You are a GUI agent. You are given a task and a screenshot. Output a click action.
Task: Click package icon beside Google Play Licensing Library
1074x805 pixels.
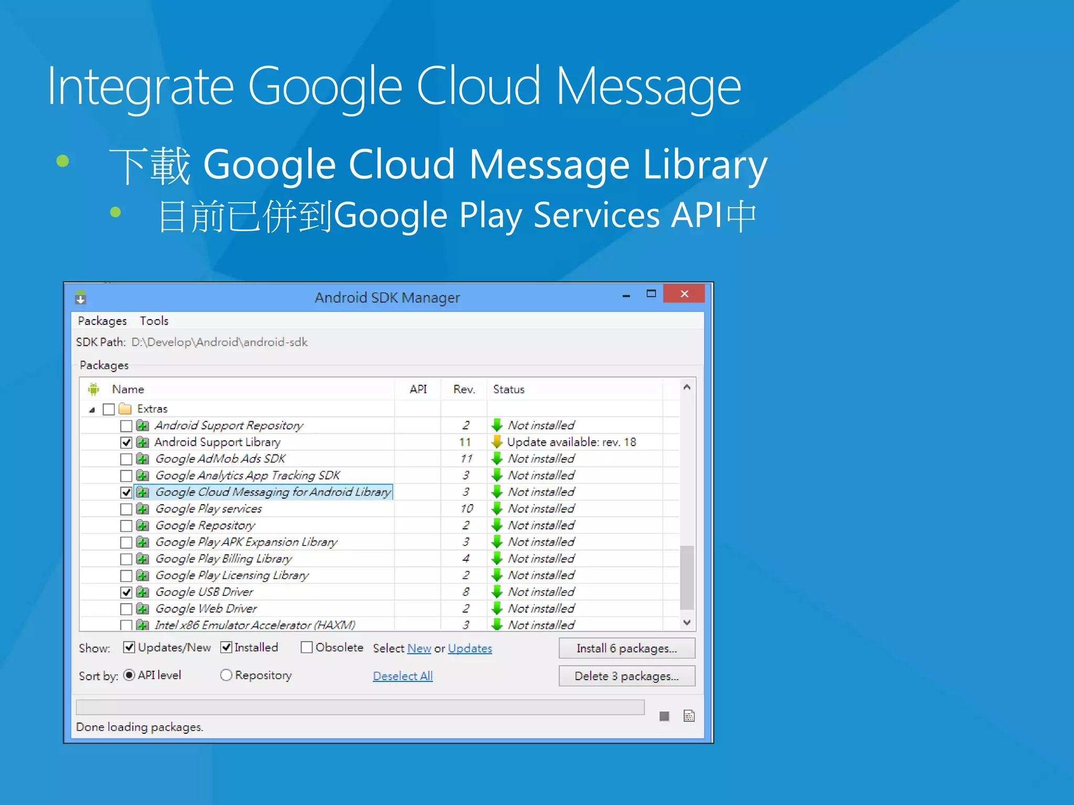click(x=142, y=575)
